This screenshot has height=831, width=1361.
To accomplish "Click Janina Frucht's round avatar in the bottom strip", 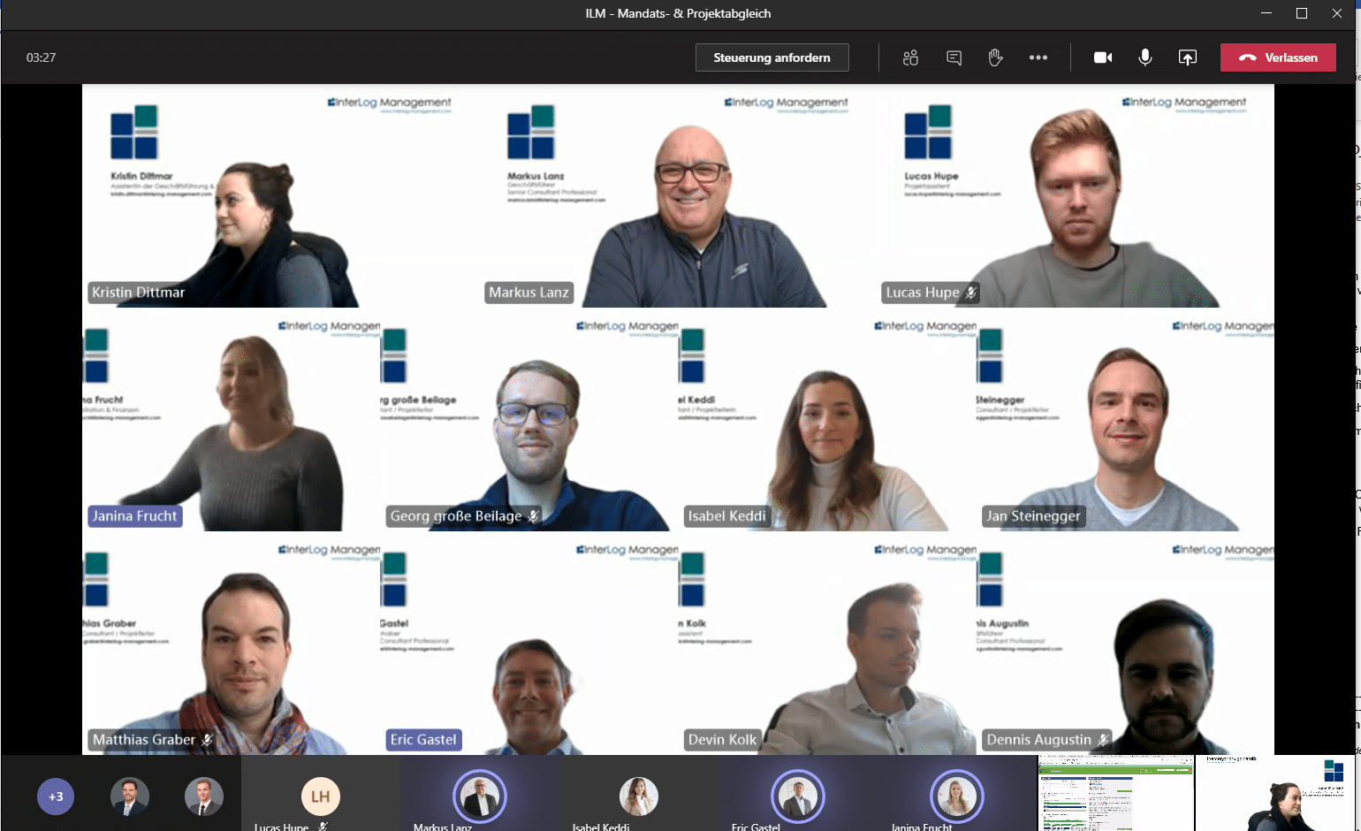I will point(957,797).
